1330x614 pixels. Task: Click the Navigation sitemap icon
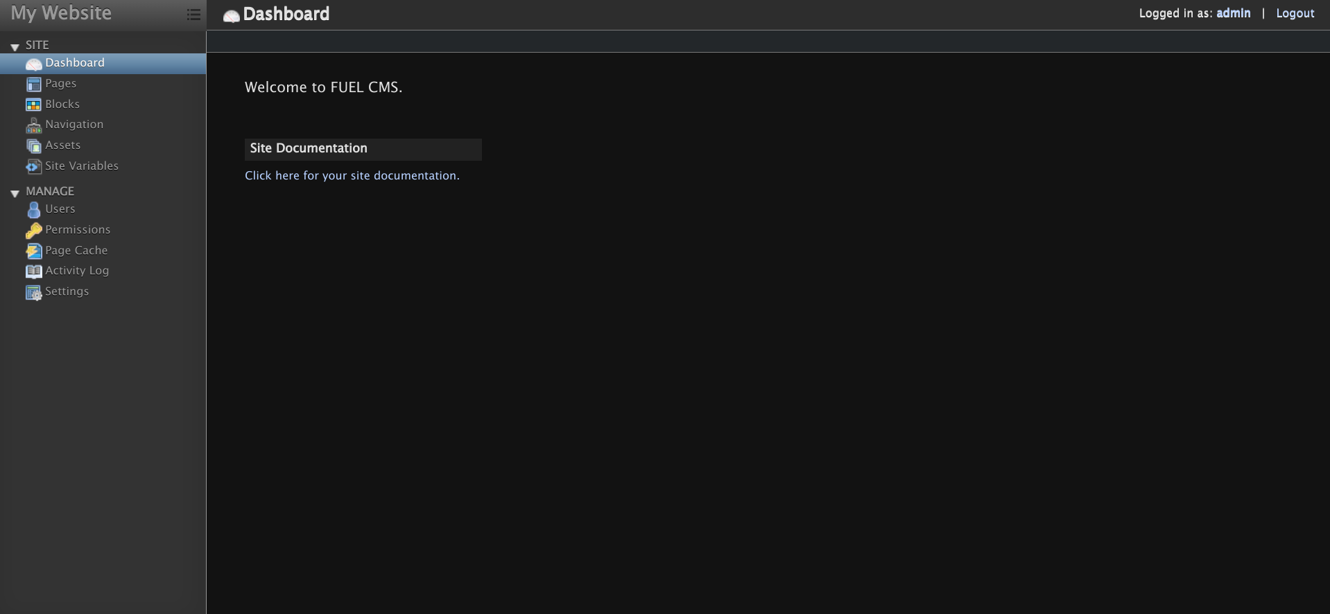click(33, 125)
